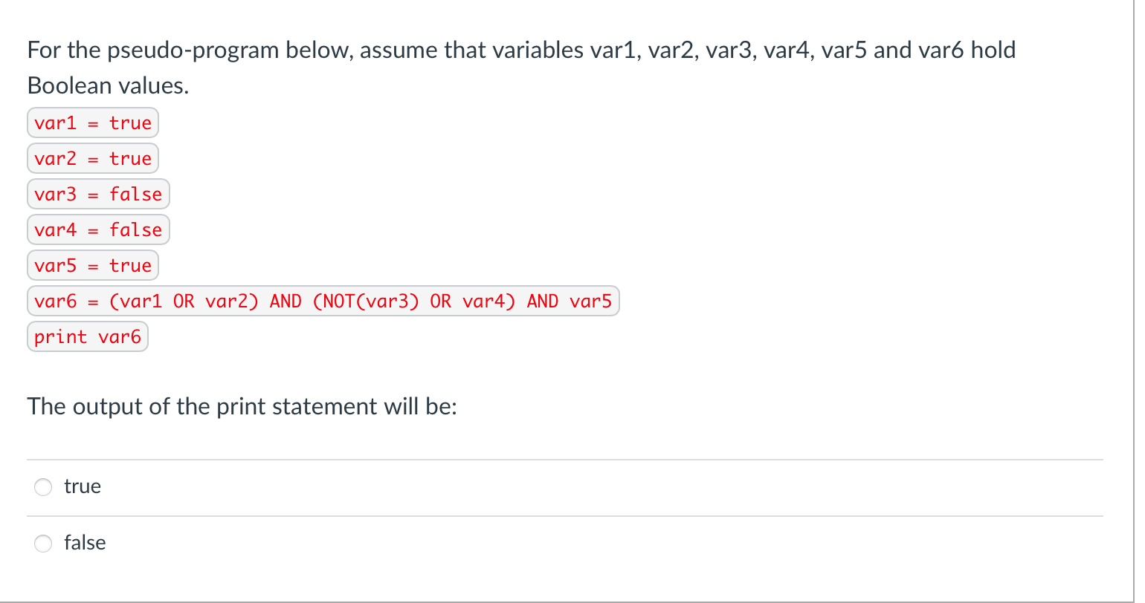Select the radio button for false
This screenshot has width=1145, height=603.
click(43, 544)
